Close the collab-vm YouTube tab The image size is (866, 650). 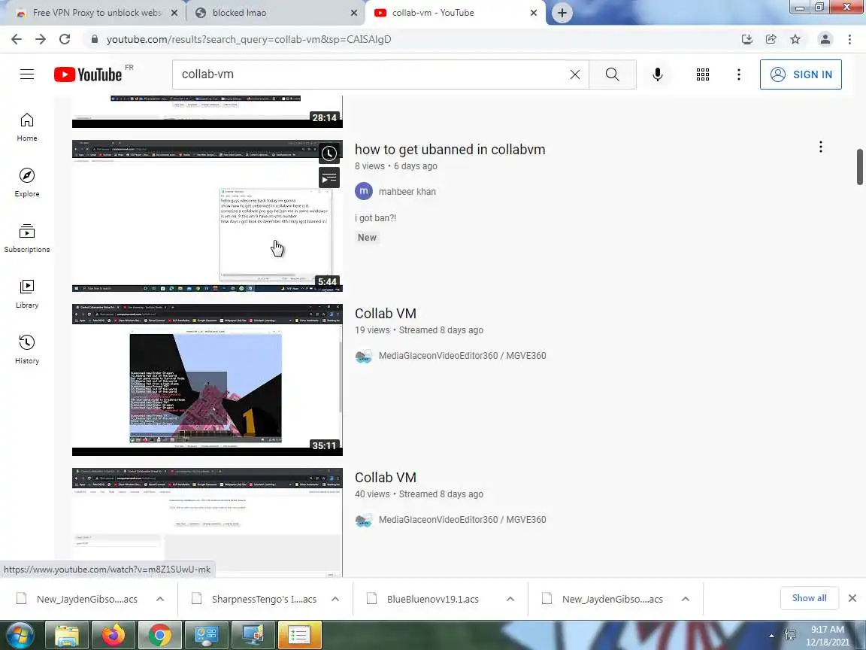click(534, 13)
